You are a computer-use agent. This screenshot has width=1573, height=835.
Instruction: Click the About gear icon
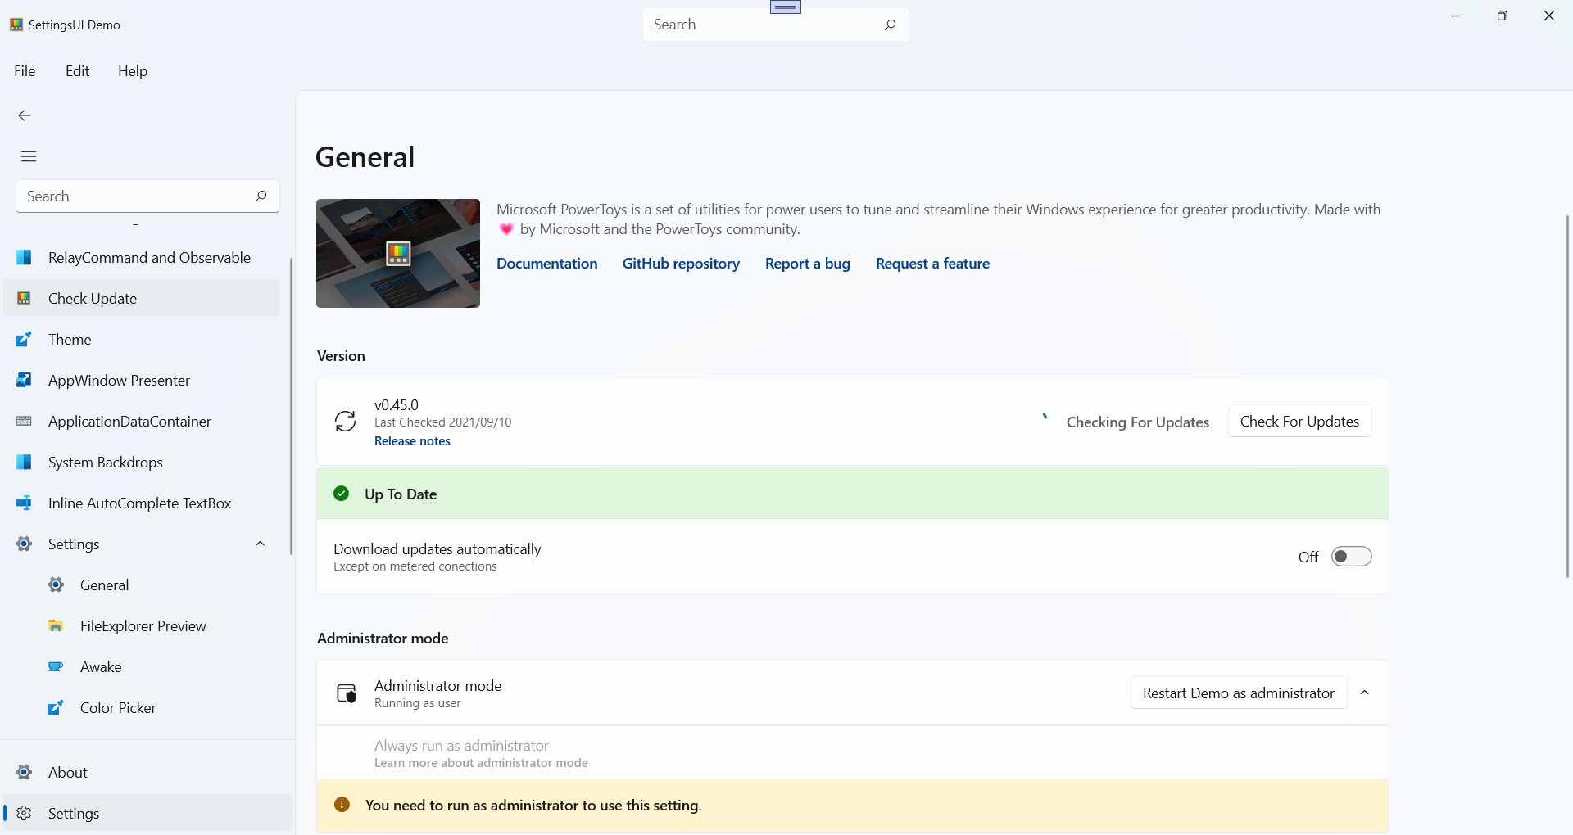(x=25, y=773)
